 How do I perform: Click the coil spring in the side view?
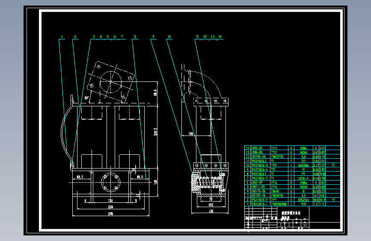(x=210, y=183)
